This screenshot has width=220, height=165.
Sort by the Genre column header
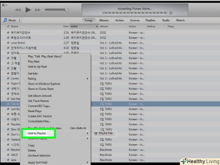[x=132, y=26]
